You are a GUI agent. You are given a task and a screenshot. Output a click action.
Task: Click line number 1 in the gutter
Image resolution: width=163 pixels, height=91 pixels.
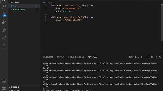click(x=46, y=6)
